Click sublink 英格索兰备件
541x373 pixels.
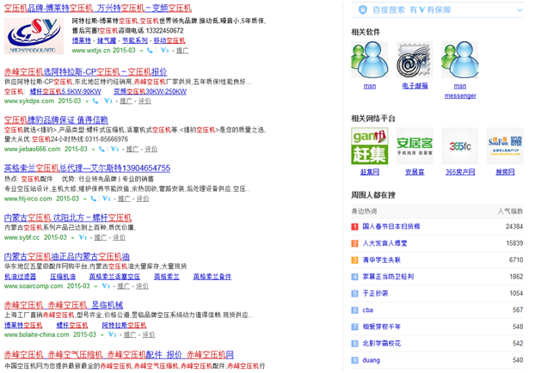click(212, 277)
